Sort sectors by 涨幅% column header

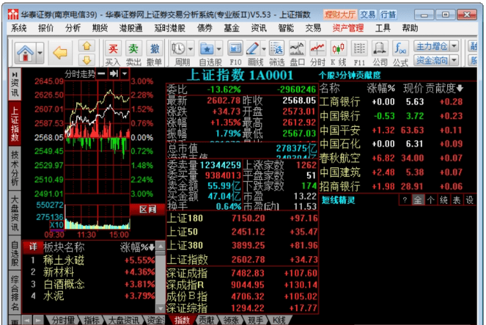point(137,247)
